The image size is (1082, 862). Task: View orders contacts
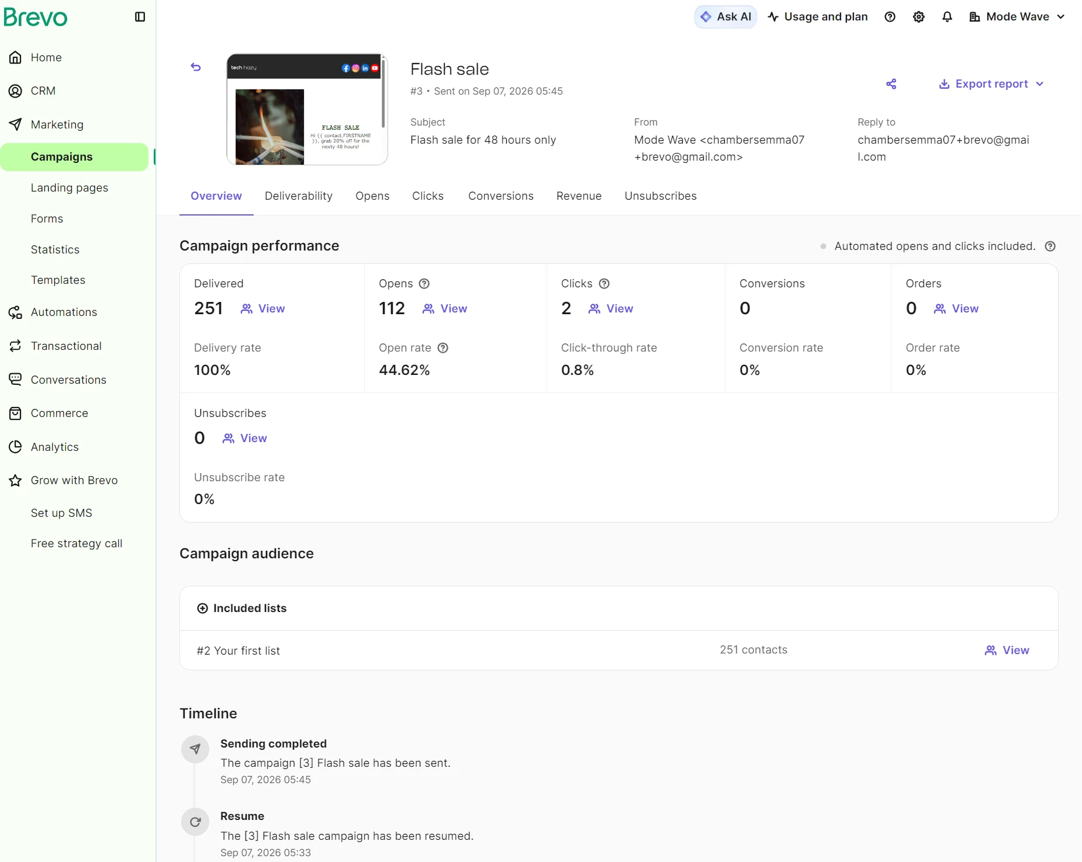(x=956, y=309)
